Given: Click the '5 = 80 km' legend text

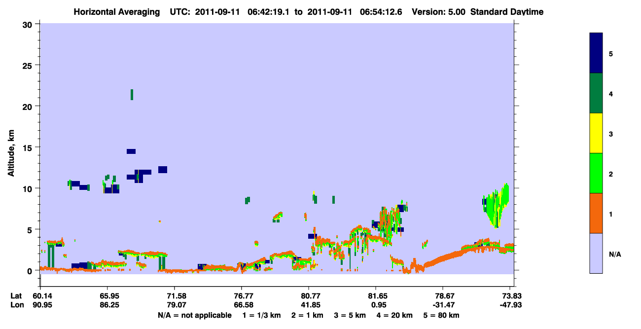Looking at the screenshot, I should [x=440, y=315].
